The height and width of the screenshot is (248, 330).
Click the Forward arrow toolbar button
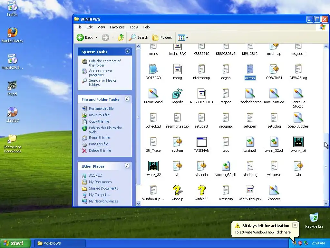click(x=105, y=37)
